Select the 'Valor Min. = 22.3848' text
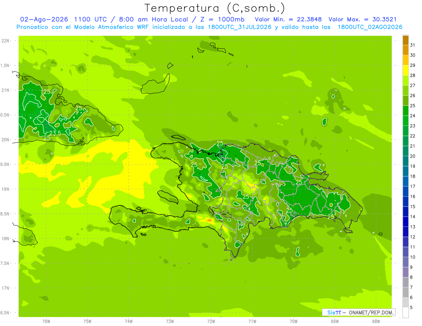422x326 pixels. 288,19
